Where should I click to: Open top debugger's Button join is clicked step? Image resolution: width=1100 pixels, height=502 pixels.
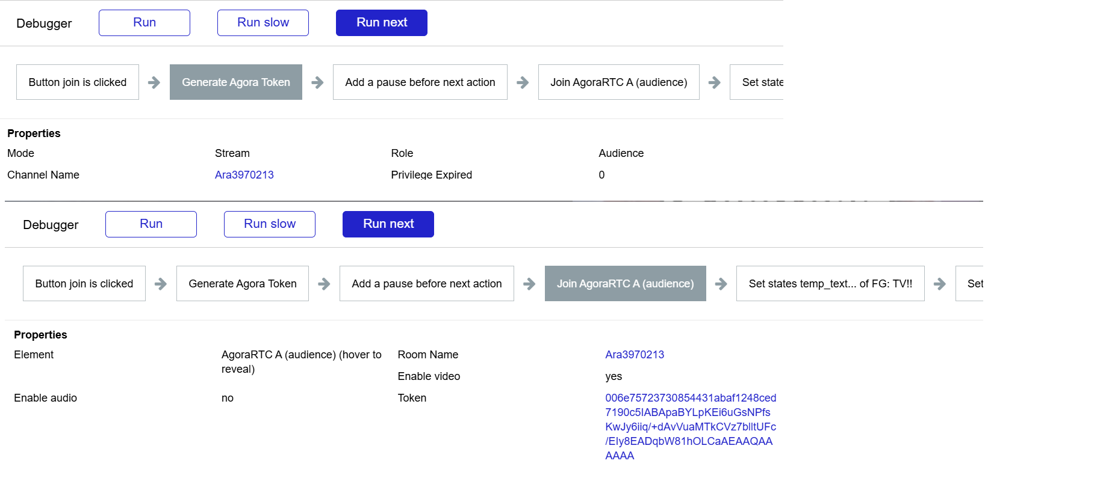pyautogui.click(x=78, y=82)
